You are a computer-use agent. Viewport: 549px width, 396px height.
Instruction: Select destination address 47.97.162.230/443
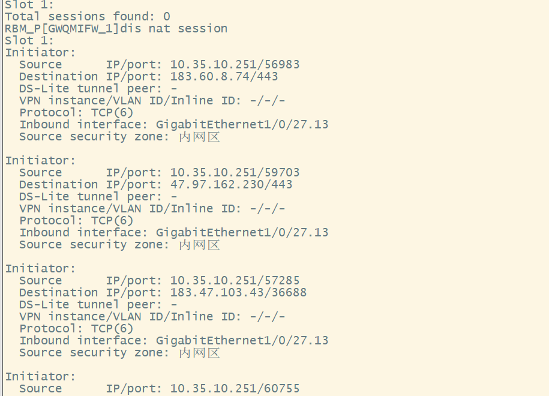(x=231, y=184)
